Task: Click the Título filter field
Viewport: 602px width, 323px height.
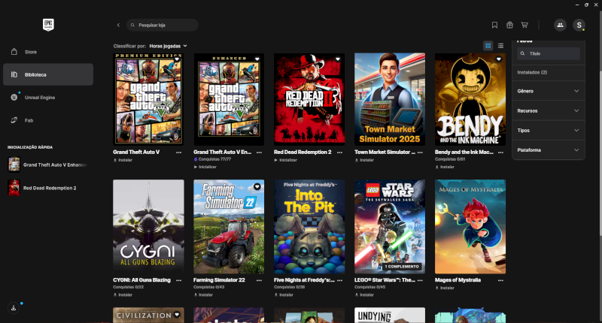Action: click(x=549, y=53)
